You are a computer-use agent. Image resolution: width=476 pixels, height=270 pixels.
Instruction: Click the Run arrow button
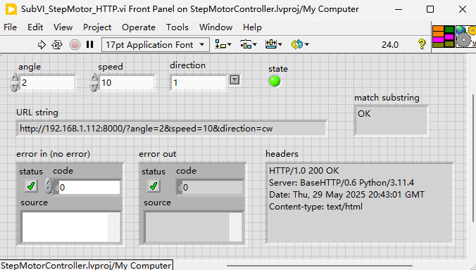[42, 45]
